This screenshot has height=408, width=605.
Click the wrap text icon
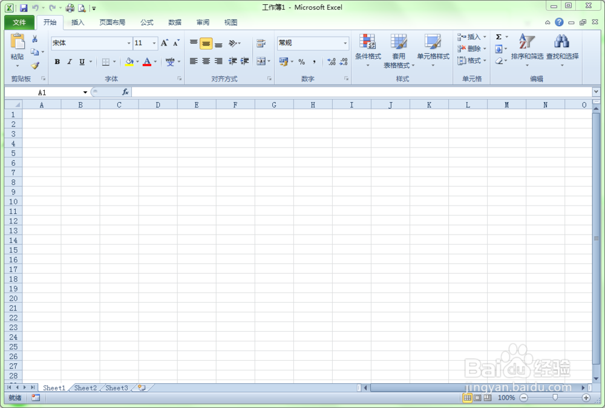[x=261, y=43]
